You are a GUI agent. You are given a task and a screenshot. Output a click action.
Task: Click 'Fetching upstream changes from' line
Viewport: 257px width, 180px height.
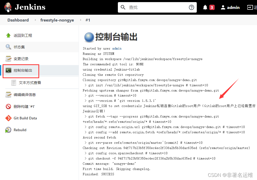tap(151, 90)
